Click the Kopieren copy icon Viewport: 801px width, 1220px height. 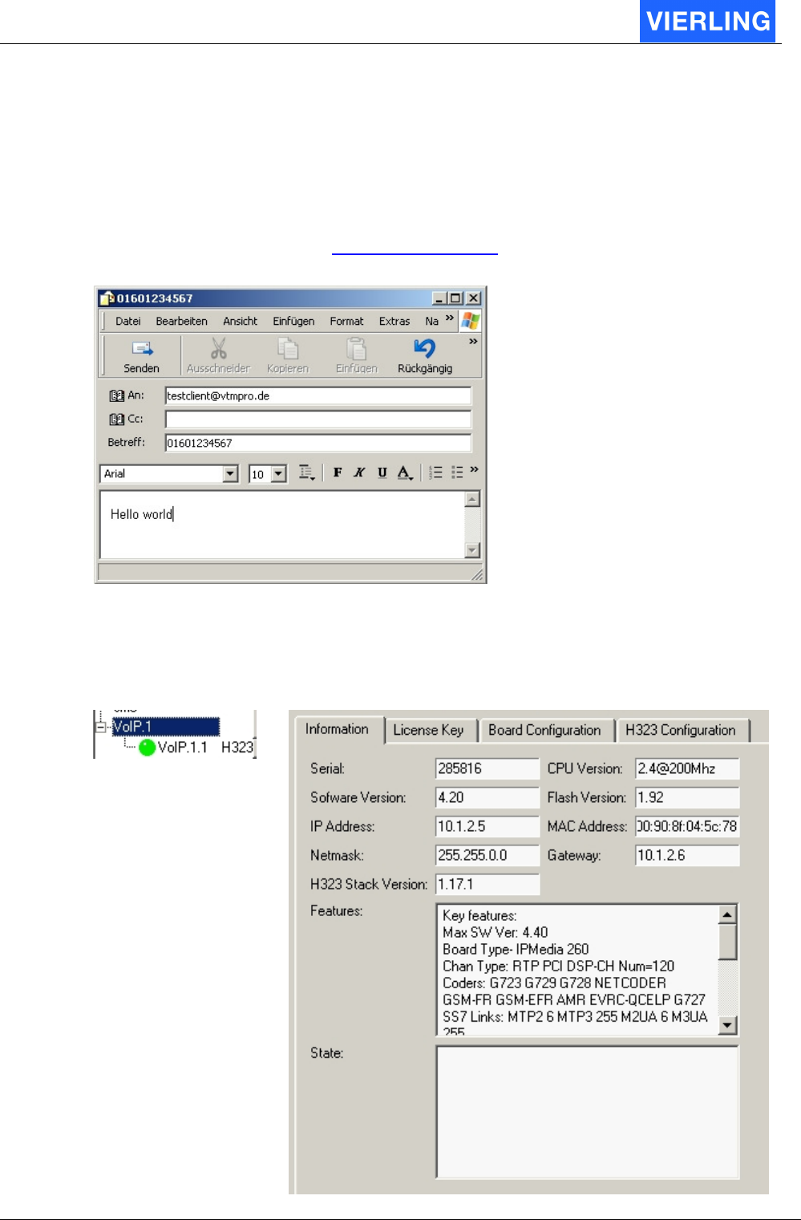tap(287, 348)
